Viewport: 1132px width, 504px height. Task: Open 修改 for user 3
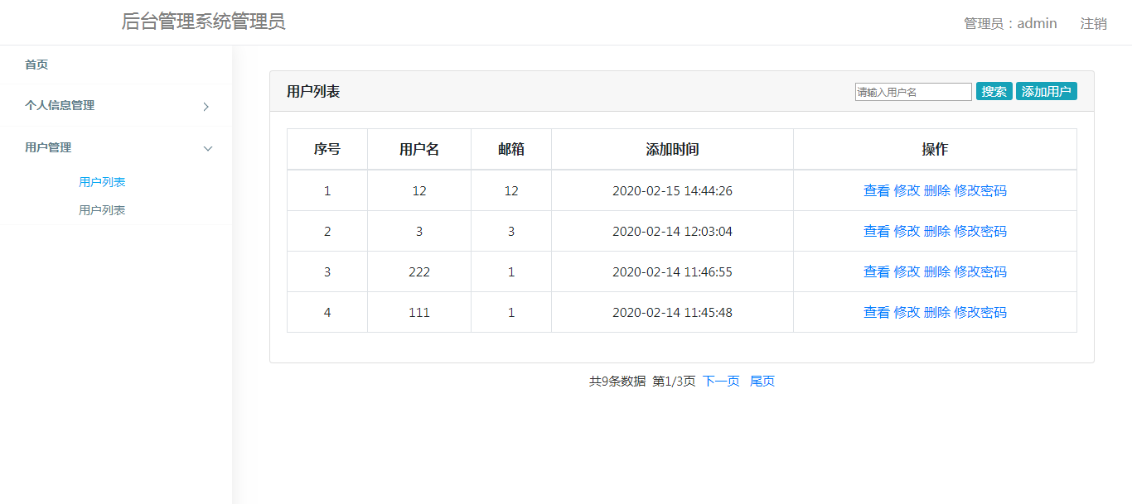[x=907, y=230]
